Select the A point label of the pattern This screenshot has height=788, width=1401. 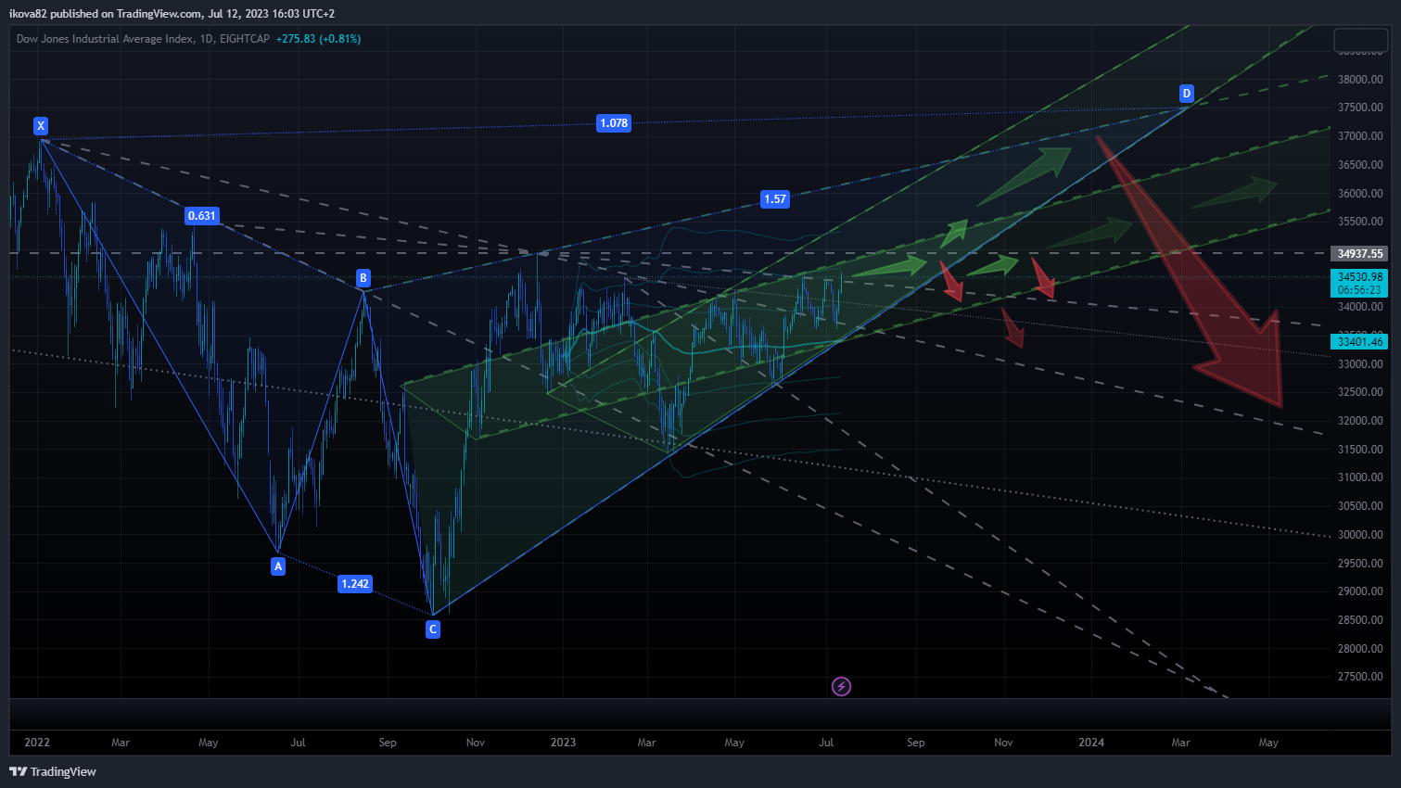278,566
